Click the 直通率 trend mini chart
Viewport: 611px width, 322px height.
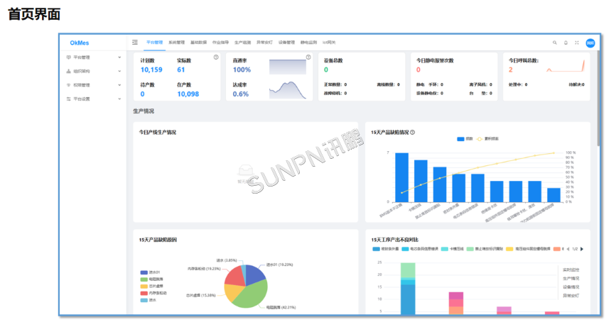click(x=288, y=67)
